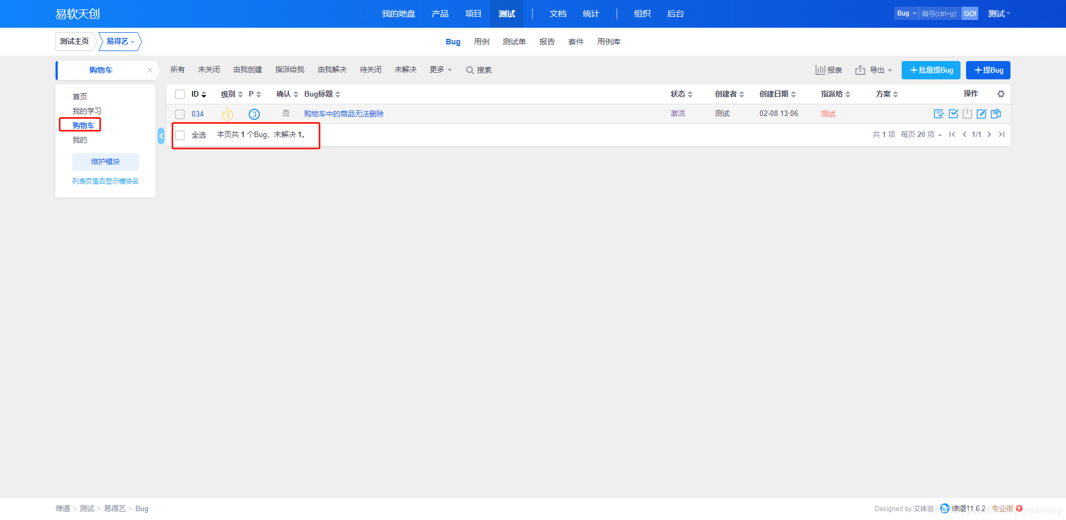Open 产品 in top navigation
1066x520 pixels.
click(440, 14)
